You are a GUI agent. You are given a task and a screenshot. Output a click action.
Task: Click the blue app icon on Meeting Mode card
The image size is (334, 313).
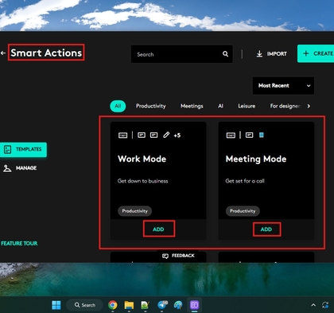[262, 135]
